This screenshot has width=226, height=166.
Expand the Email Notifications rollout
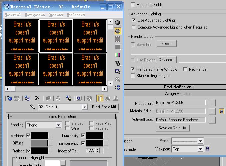tap(178, 87)
